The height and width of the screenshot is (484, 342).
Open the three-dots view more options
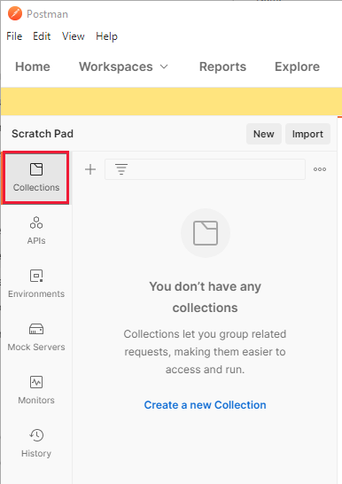click(320, 169)
